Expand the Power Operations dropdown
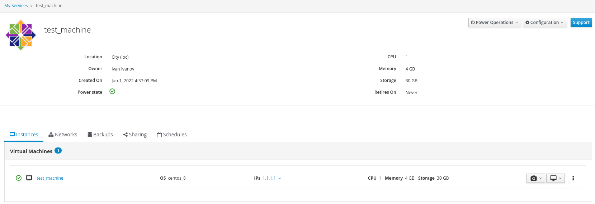Viewport: 595px width, 204px height. coord(494,23)
